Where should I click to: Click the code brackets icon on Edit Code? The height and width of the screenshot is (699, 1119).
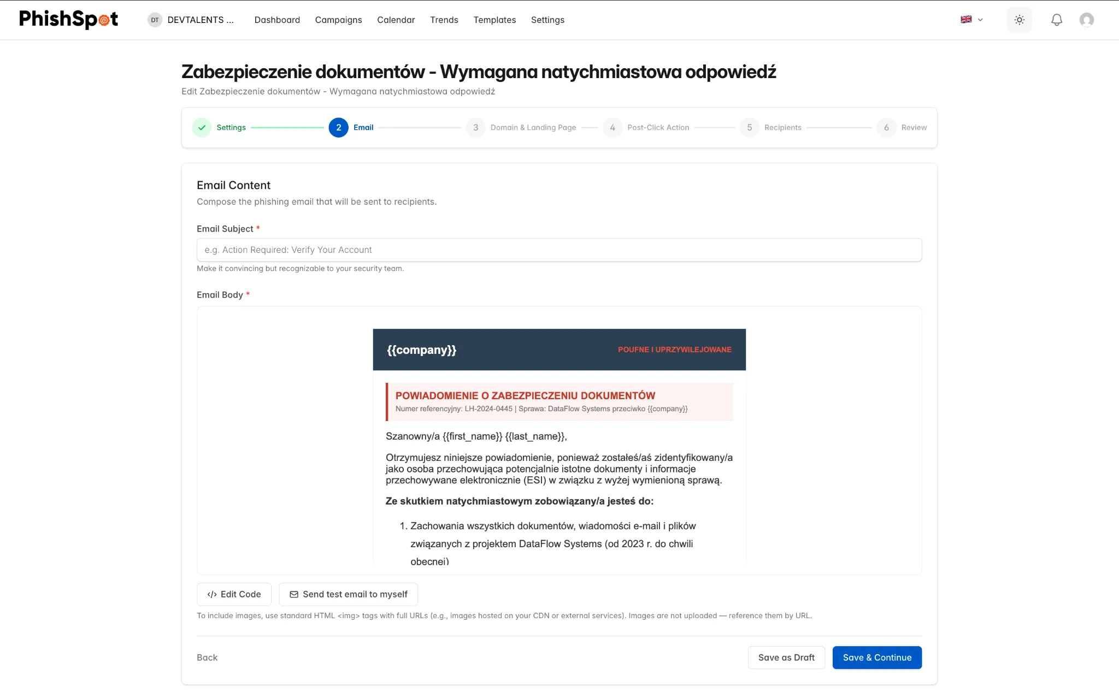click(212, 594)
